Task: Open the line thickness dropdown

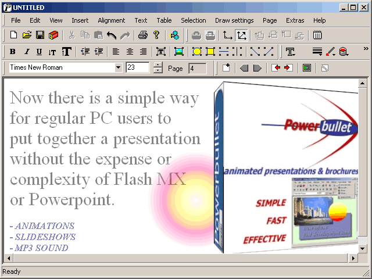Action: 317,52
